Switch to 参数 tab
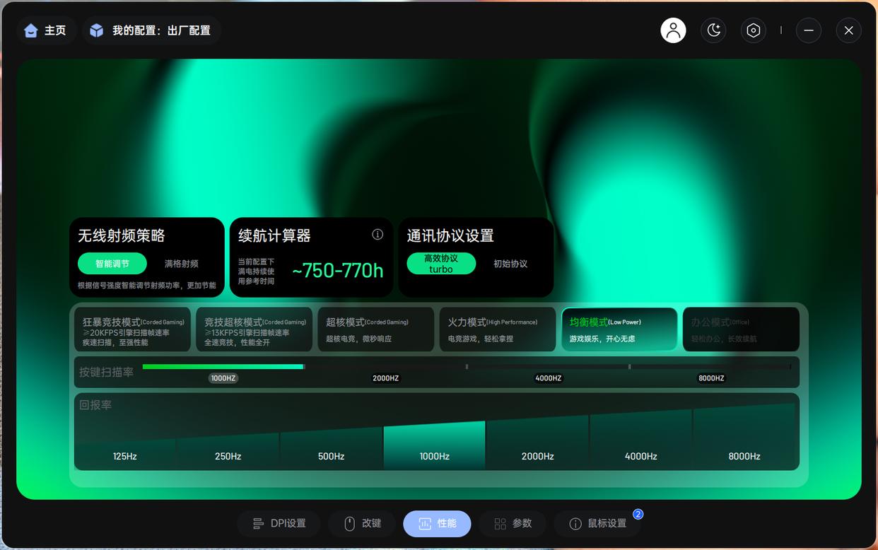This screenshot has height=550, width=878. coord(513,524)
